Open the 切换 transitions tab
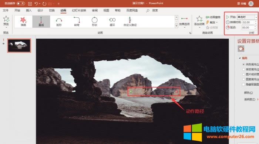Image resolution: width=259 pixels, height=144 pixels. (52, 11)
